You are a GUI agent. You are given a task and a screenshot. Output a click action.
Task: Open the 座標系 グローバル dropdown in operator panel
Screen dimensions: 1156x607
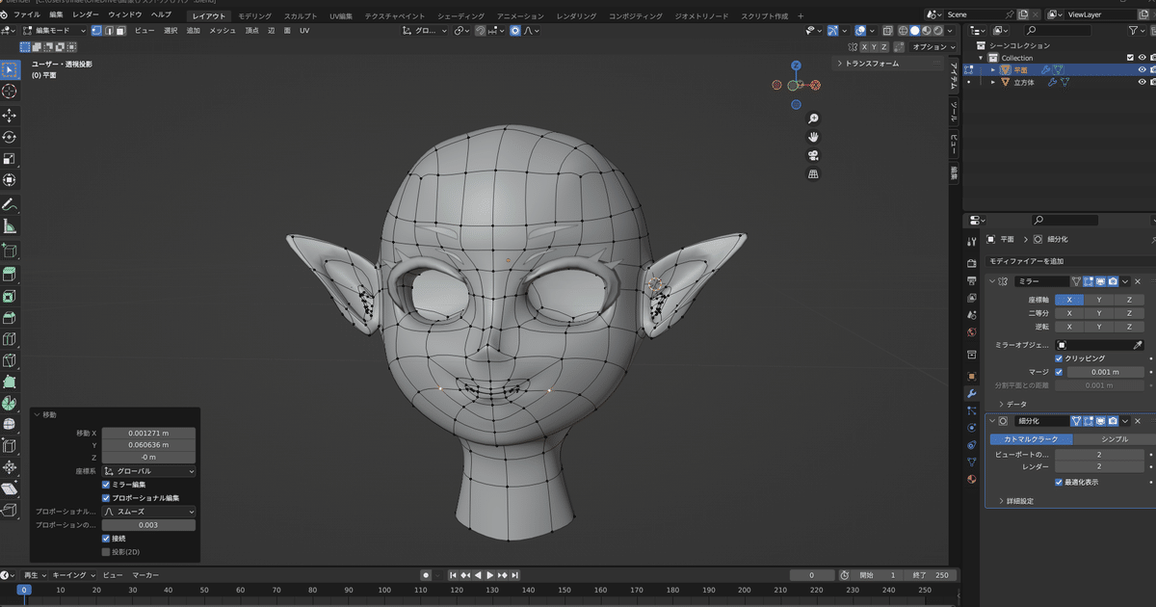(149, 471)
